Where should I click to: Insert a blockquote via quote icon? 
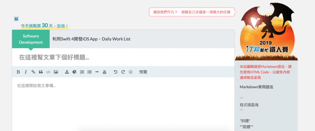(41, 72)
